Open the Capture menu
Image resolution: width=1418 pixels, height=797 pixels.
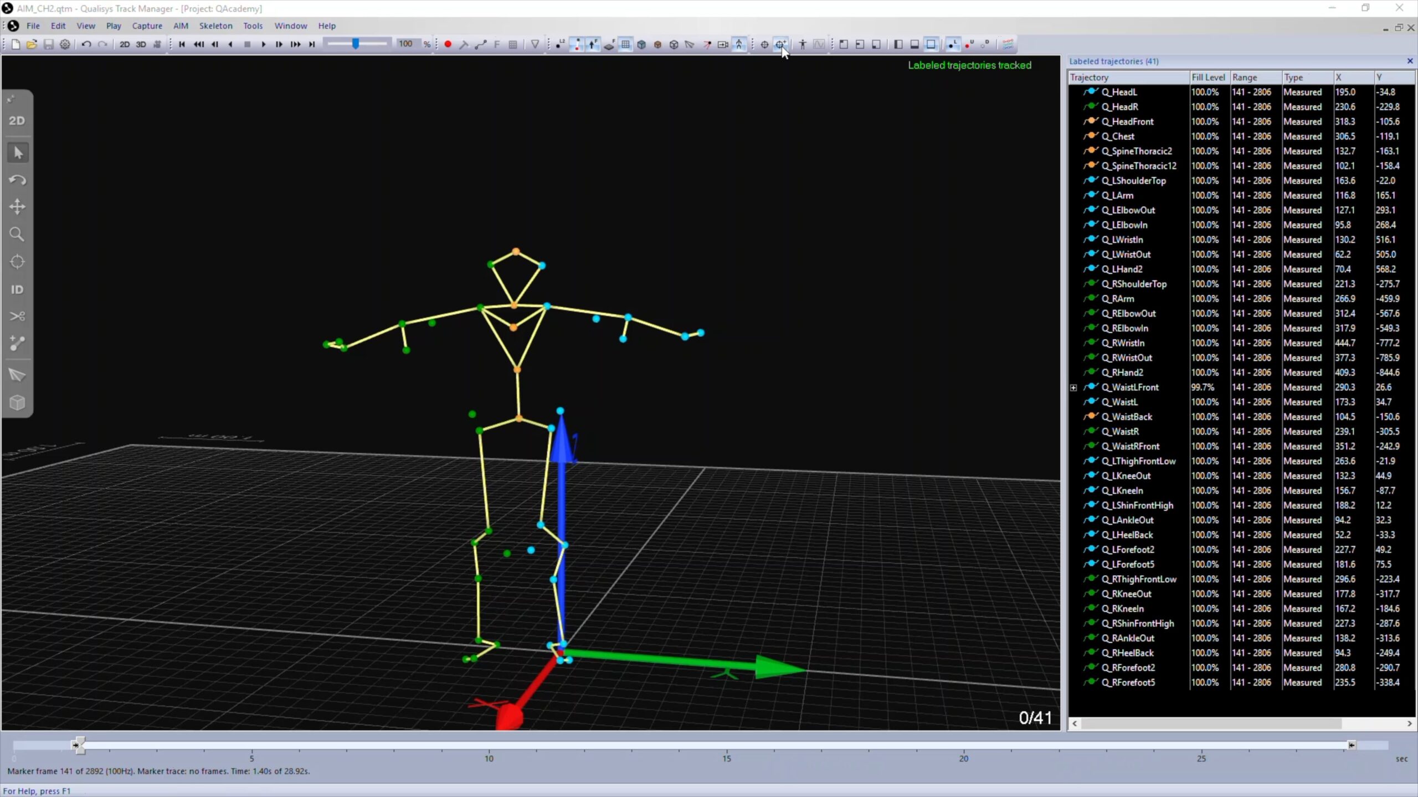(x=147, y=26)
